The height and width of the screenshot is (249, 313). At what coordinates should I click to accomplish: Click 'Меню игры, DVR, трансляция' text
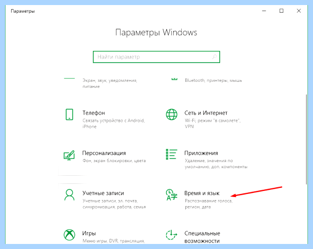click(114, 241)
